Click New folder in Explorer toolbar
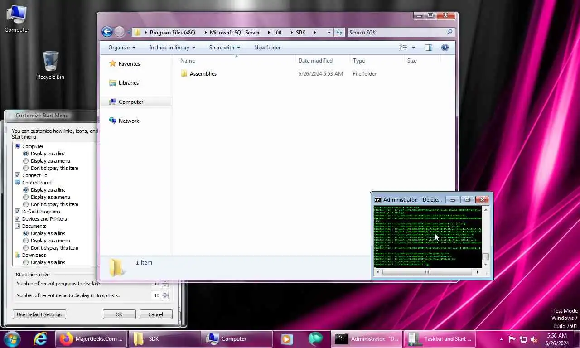The height and width of the screenshot is (348, 580). coord(267,48)
